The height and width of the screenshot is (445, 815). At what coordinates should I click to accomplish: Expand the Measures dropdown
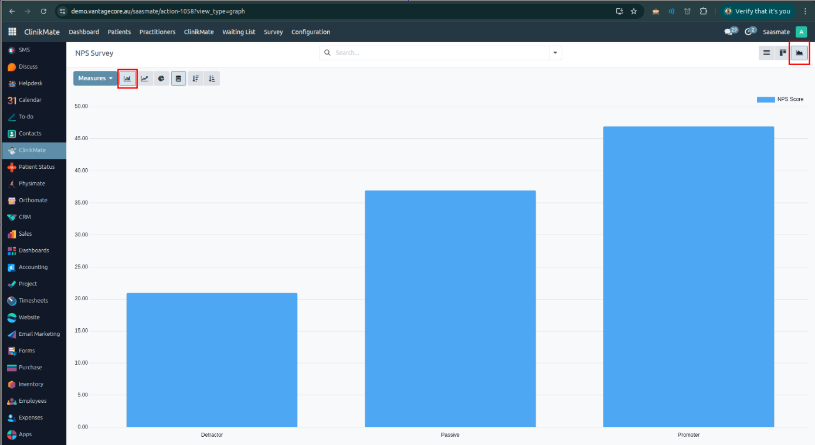[95, 79]
